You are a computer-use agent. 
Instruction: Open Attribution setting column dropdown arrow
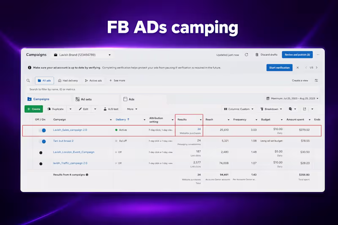click(x=172, y=120)
